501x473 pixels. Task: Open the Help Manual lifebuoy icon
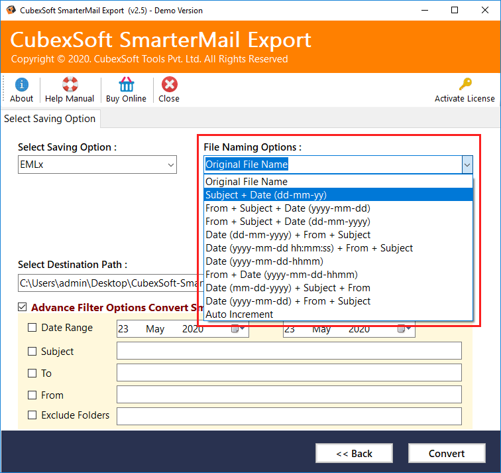70,84
